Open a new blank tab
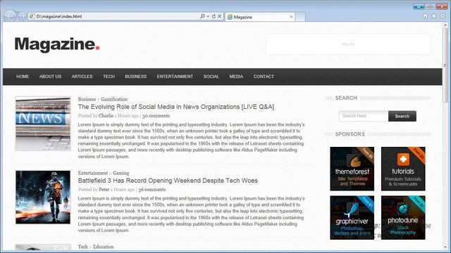Image resolution: width=451 pixels, height=253 pixels. [x=300, y=17]
